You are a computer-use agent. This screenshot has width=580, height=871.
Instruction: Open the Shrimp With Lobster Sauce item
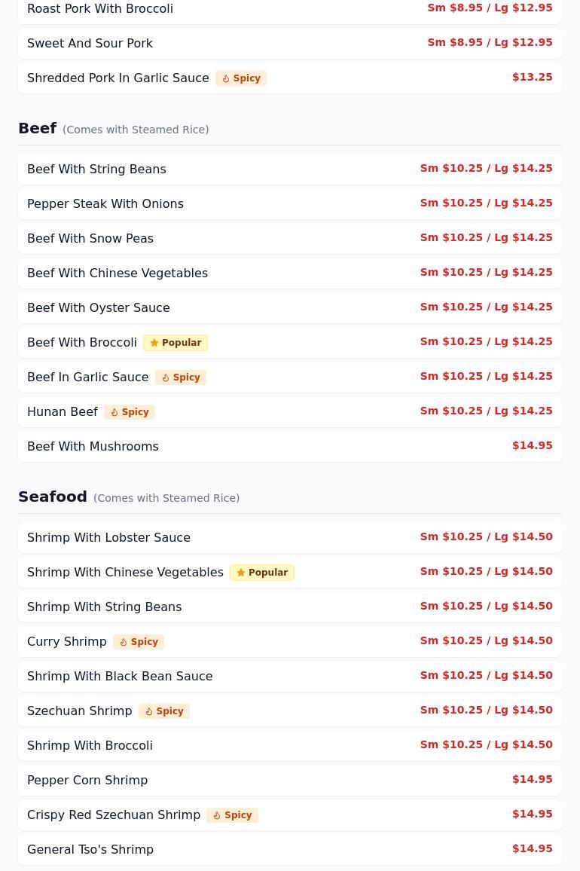(x=290, y=538)
